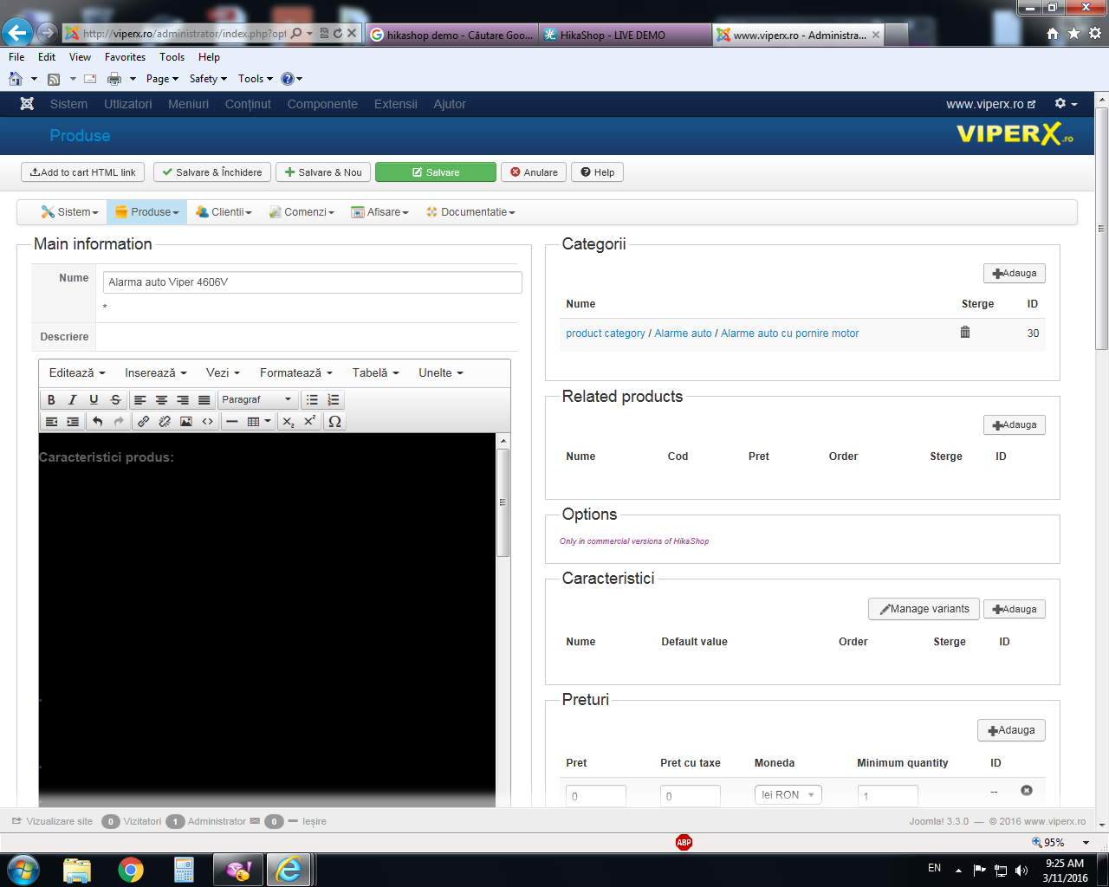Apply underline formatting in the editor

pyautogui.click(x=94, y=400)
